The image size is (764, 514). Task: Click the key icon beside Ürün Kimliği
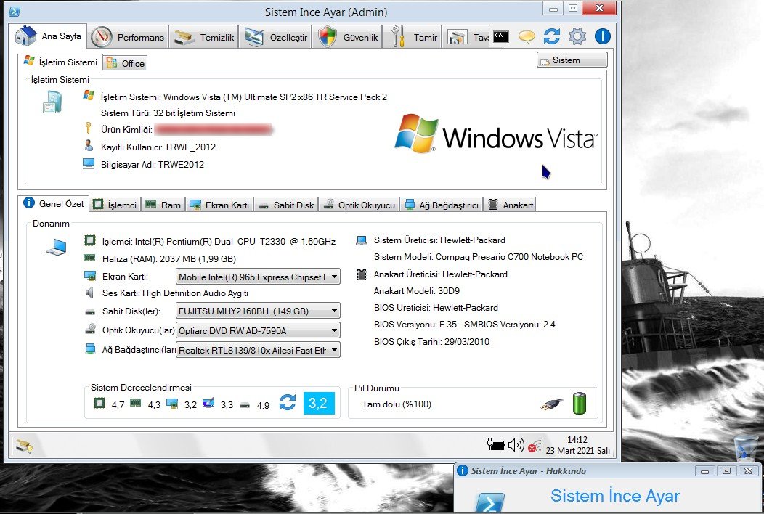[x=88, y=128]
